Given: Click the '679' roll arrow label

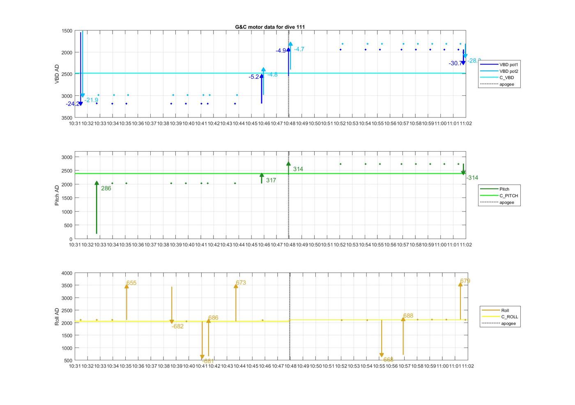Looking at the screenshot, I should [x=465, y=281].
